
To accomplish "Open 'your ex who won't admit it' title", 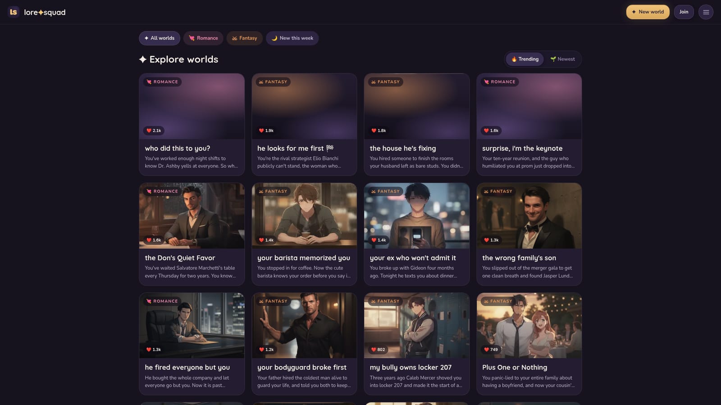I will coord(413,258).
